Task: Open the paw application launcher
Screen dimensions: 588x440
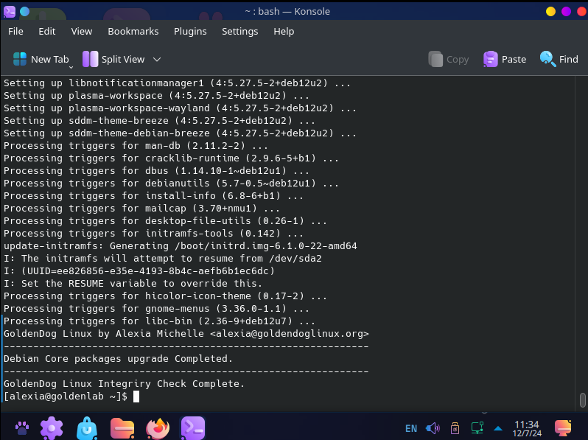Action: (22, 428)
